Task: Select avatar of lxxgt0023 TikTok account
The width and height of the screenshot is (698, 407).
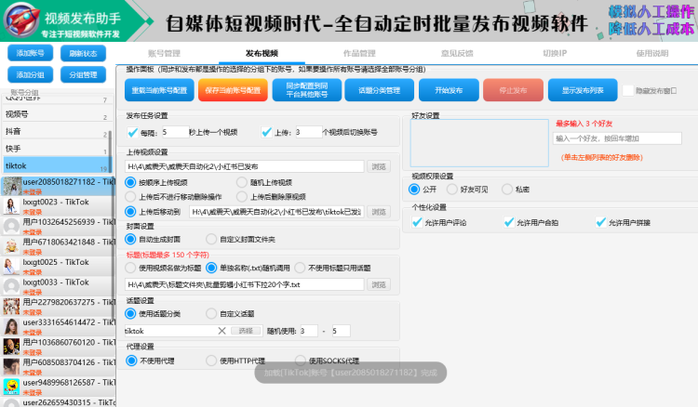Action: click(x=11, y=206)
